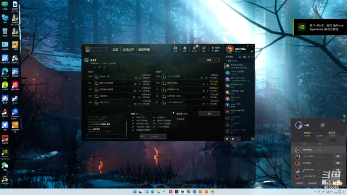This screenshot has width=347, height=195.
Task: Select the gold highlighted player row in team 2
Action: tap(187, 83)
